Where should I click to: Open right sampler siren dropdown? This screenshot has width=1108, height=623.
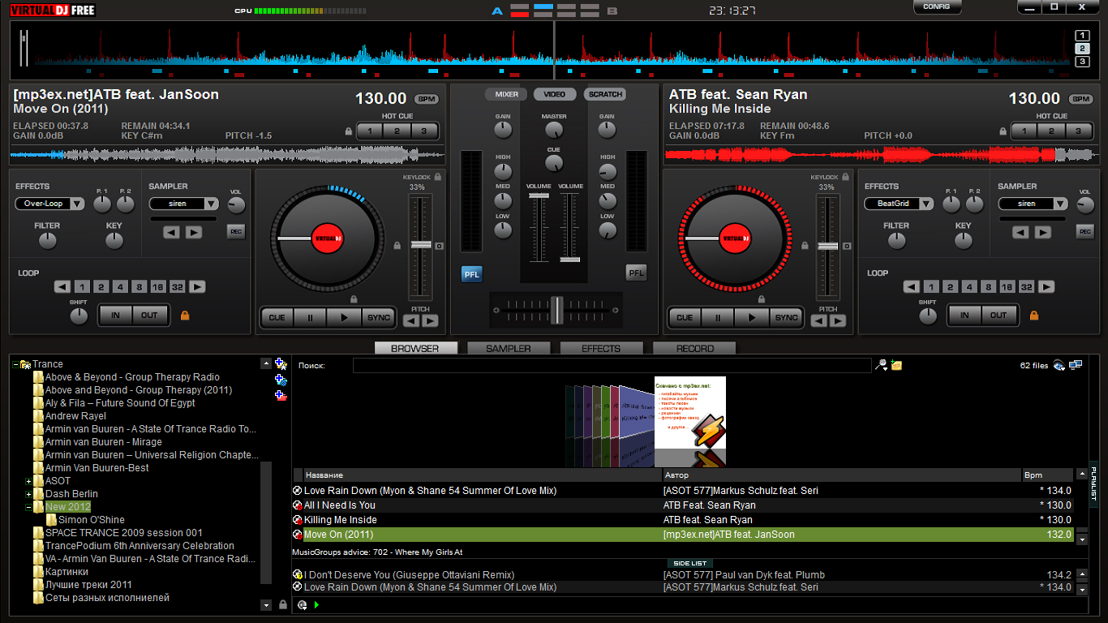[1061, 204]
